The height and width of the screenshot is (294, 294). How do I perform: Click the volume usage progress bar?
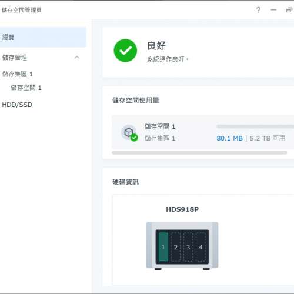[x=255, y=126]
